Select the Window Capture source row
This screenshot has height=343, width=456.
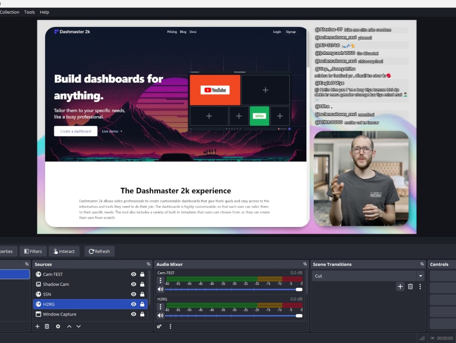[90, 314]
